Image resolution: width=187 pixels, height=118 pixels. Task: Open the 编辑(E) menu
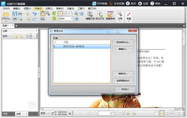point(17,9)
